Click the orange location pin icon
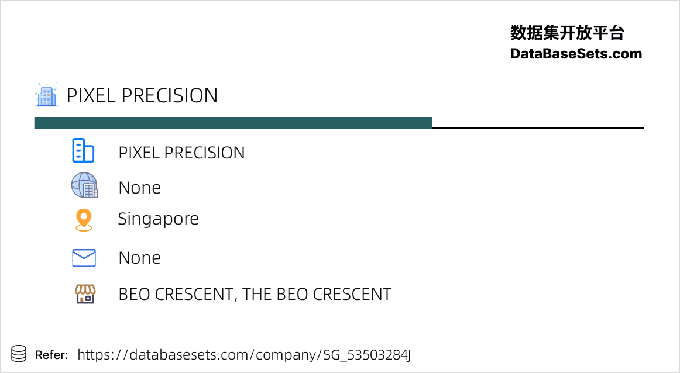The width and height of the screenshot is (680, 373). (x=84, y=220)
